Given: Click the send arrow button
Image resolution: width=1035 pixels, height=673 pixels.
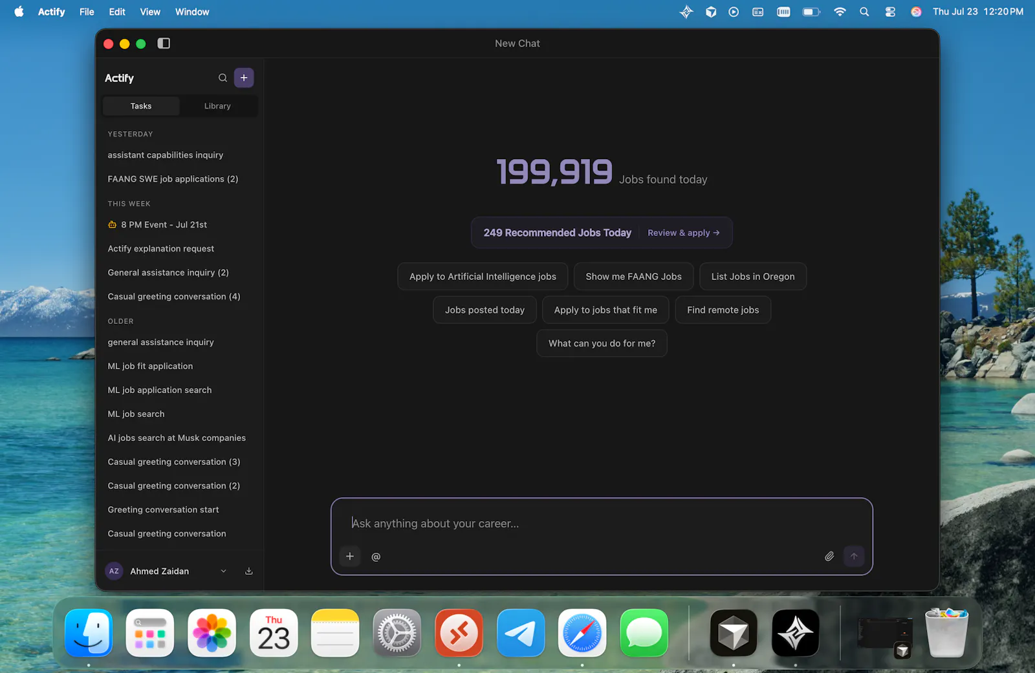Looking at the screenshot, I should pyautogui.click(x=854, y=556).
